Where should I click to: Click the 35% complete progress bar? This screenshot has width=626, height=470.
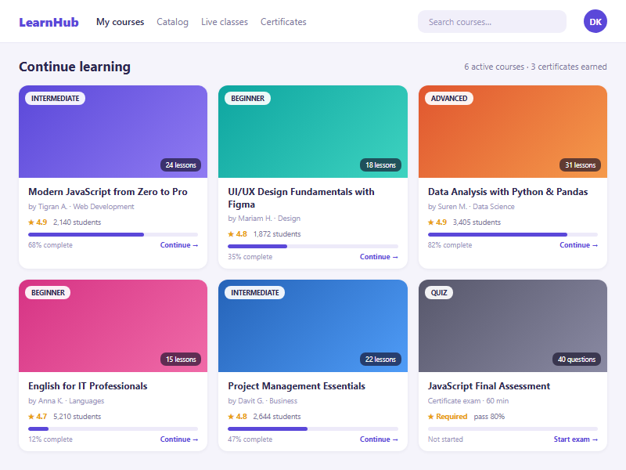click(313, 246)
